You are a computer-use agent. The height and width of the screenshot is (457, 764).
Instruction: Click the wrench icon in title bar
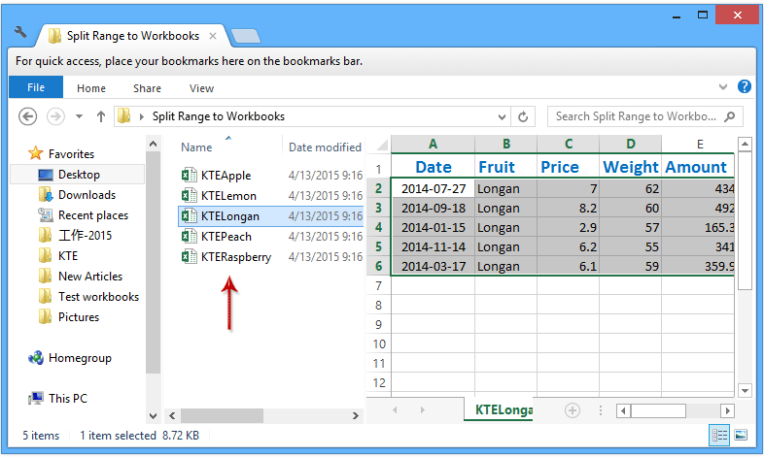tap(20, 34)
